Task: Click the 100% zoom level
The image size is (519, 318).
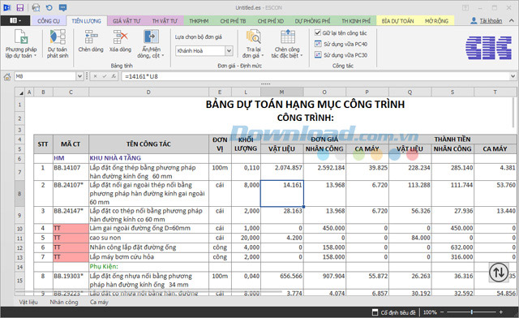Action: [x=430, y=312]
